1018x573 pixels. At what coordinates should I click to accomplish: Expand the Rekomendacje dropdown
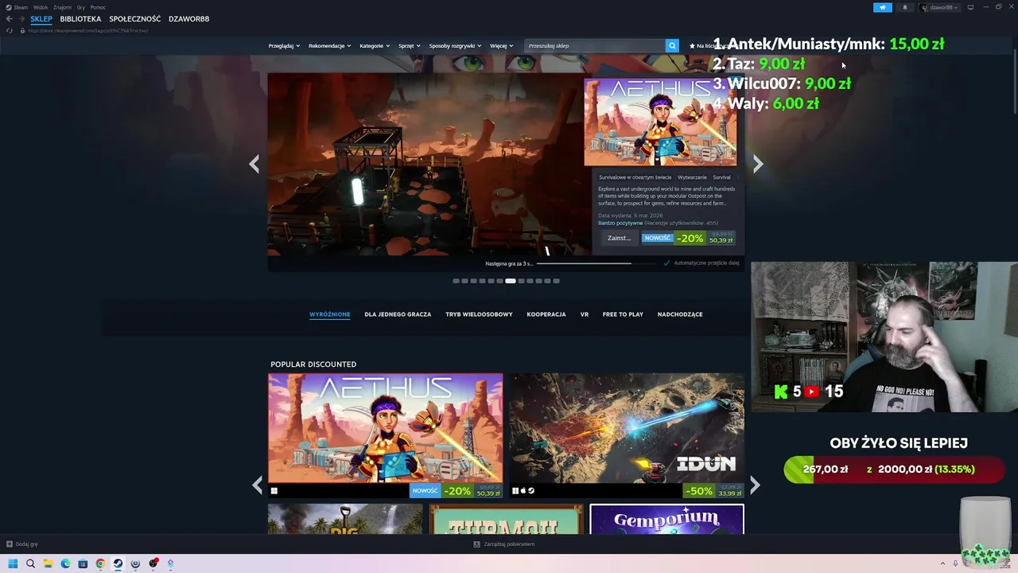point(329,45)
